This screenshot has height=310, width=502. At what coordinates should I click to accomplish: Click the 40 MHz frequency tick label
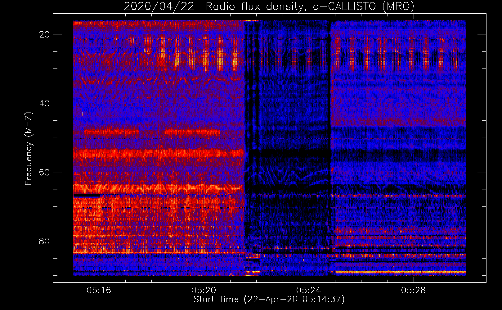[x=44, y=103]
